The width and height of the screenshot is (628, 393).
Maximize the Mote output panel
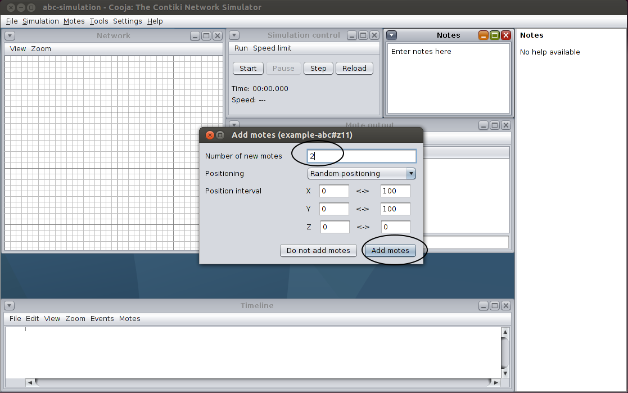tap(495, 125)
